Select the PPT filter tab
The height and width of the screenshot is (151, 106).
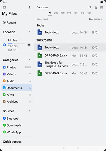point(69,13)
